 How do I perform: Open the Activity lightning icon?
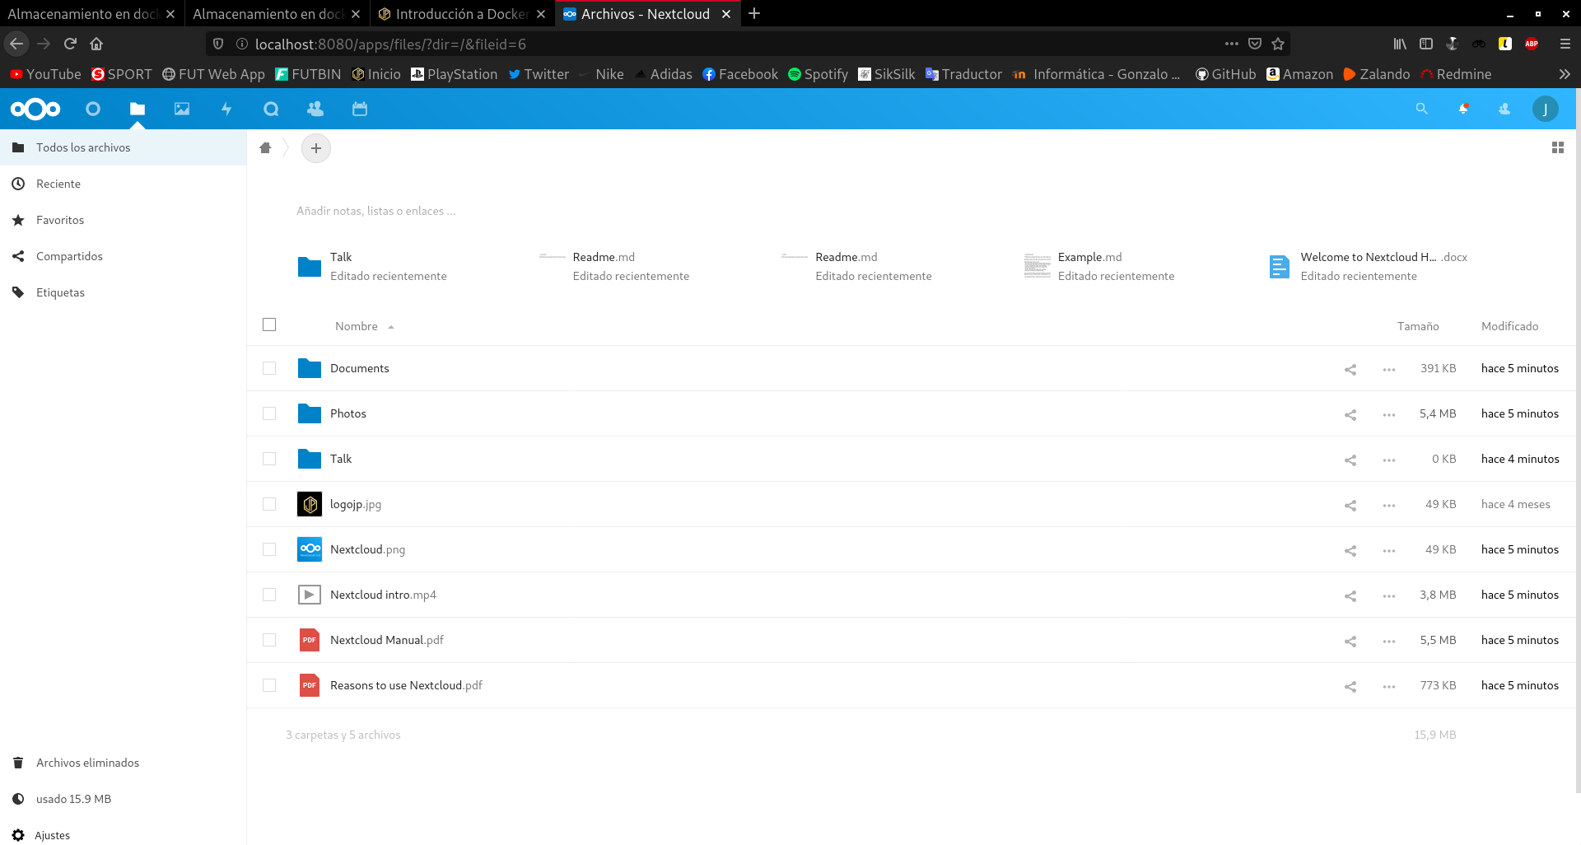point(226,109)
